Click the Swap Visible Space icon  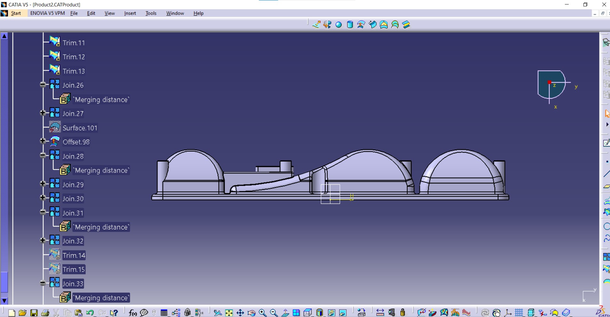pyautogui.click(x=343, y=313)
